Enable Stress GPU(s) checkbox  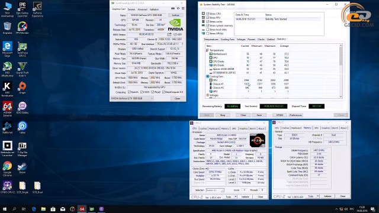pos(207,33)
